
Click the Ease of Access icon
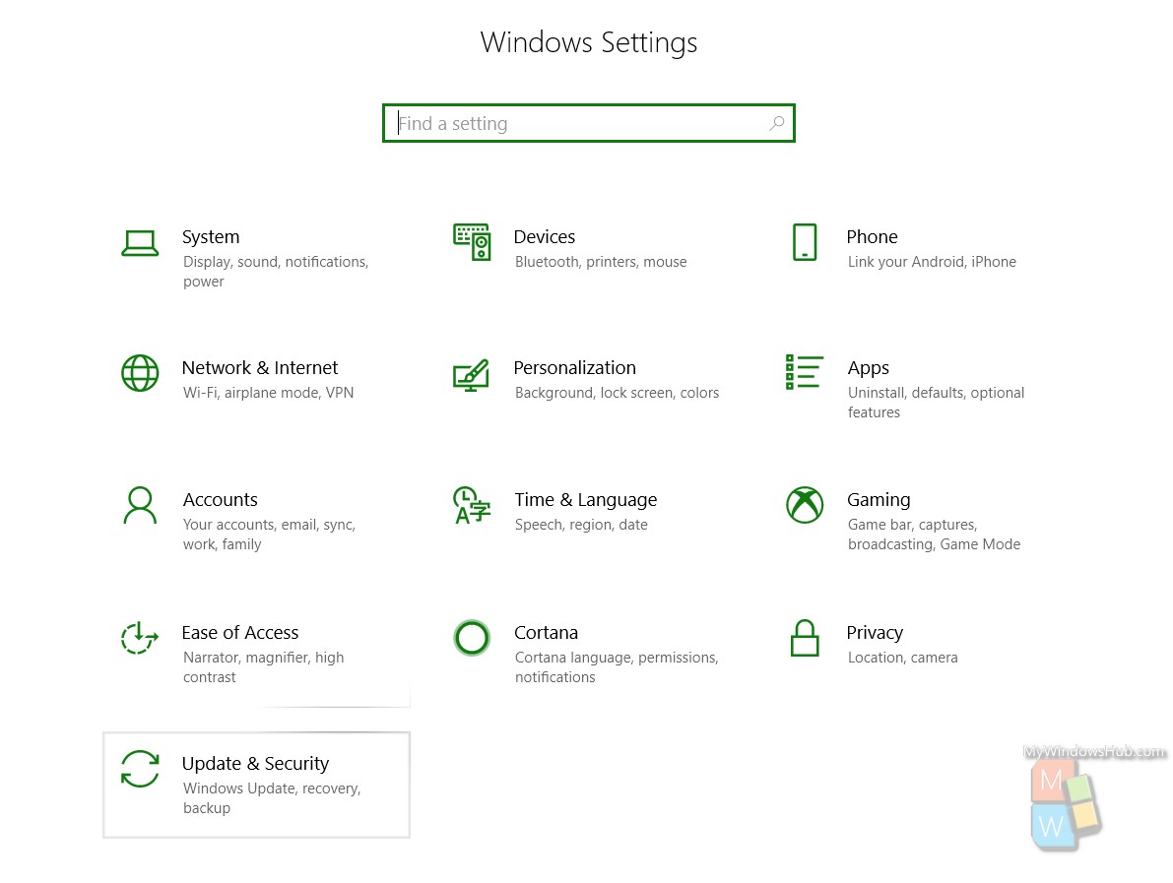[140, 638]
